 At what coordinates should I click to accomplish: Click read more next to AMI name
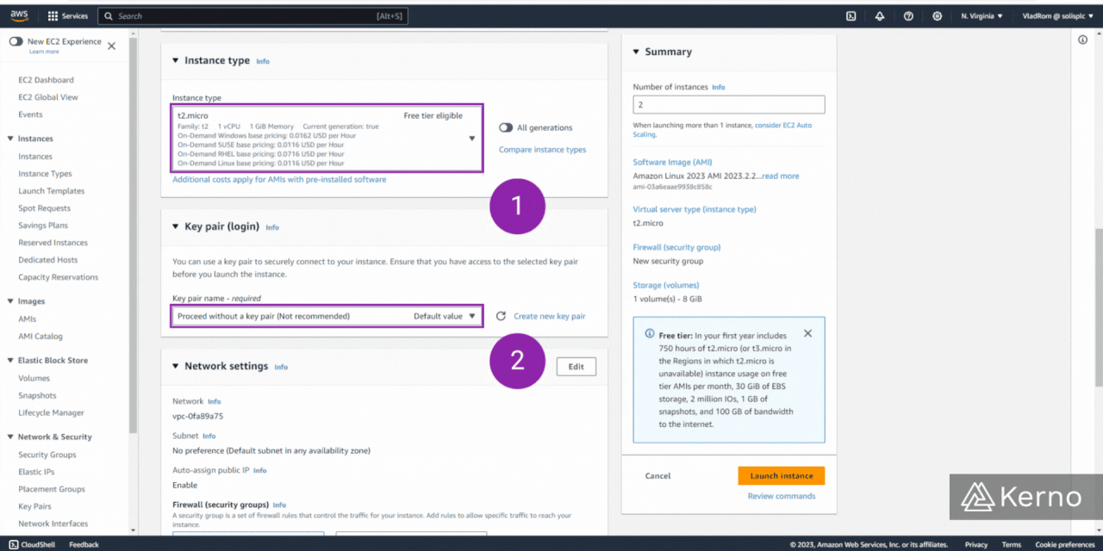pos(781,176)
